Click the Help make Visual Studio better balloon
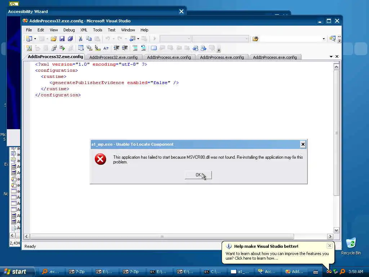 point(278,252)
